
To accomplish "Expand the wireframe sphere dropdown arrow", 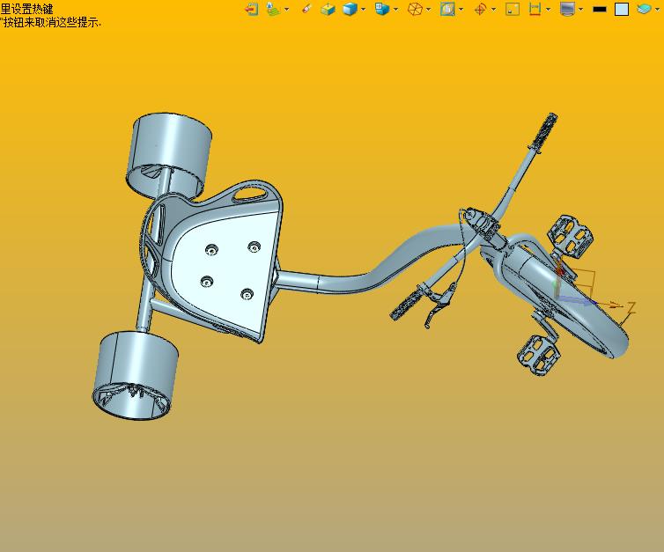I will tap(429, 9).
